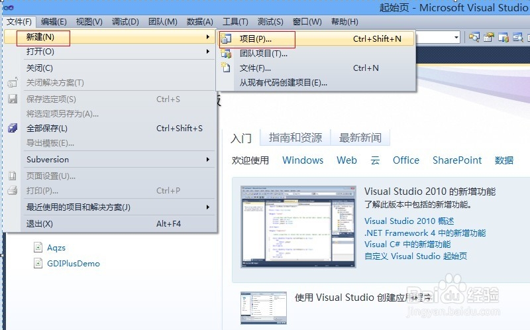
Task: Click the new project icon
Action: pos(226,39)
